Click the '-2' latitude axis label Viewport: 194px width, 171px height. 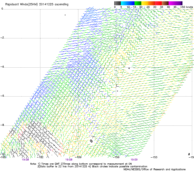click(x=2, y=38)
